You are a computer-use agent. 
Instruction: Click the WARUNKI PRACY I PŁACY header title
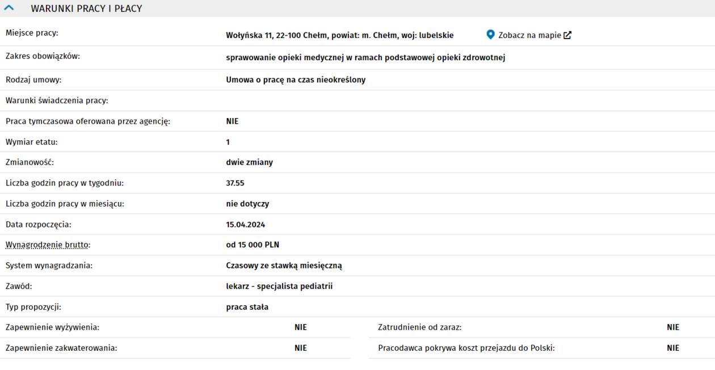tap(86, 9)
